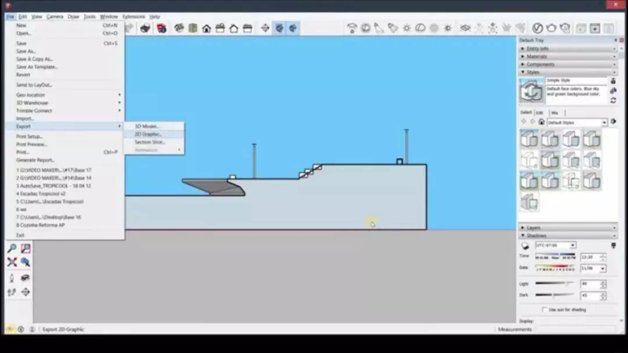628x353 pixels.
Task: Expand the Entity Info panel
Action: (x=537, y=49)
